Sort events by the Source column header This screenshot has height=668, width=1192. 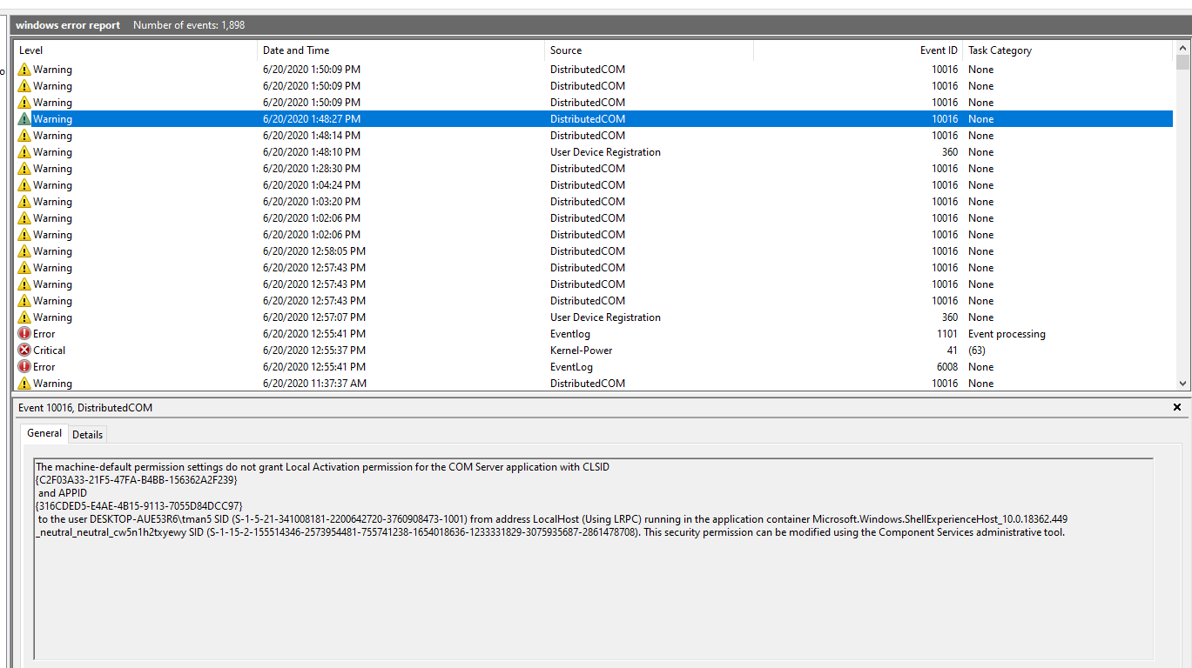point(650,50)
